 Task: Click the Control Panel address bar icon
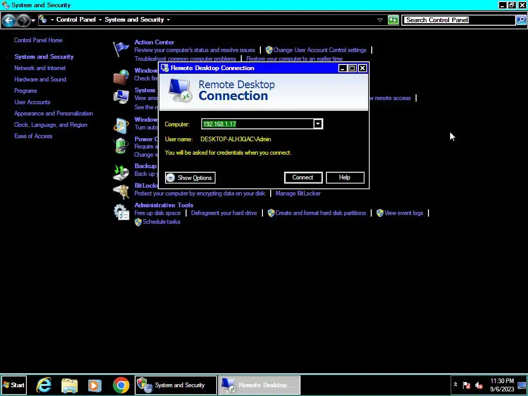tap(42, 20)
